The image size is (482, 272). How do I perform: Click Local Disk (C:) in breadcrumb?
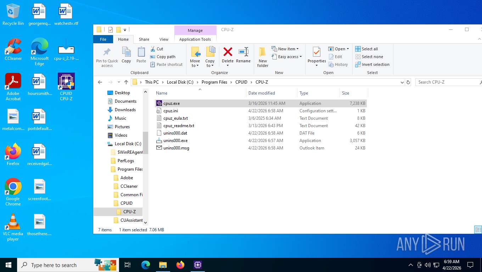(180, 82)
